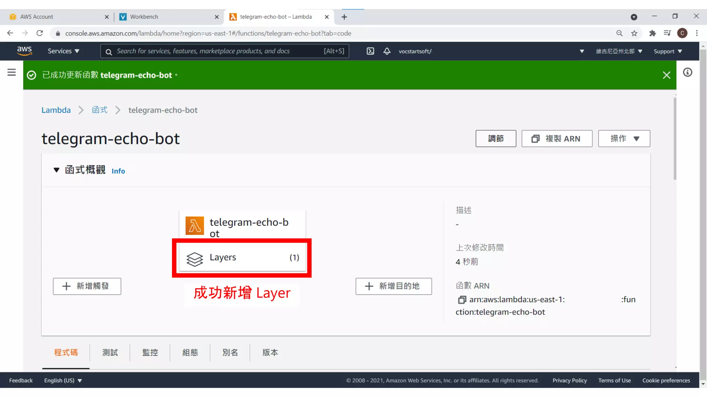707x397 pixels.
Task: Open the info panel circle icon
Action: coord(687,72)
